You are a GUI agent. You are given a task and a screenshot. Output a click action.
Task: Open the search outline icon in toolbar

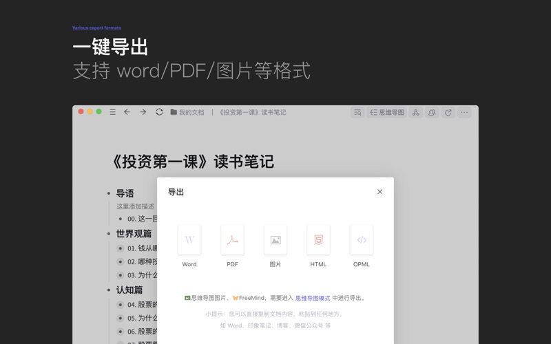357,112
